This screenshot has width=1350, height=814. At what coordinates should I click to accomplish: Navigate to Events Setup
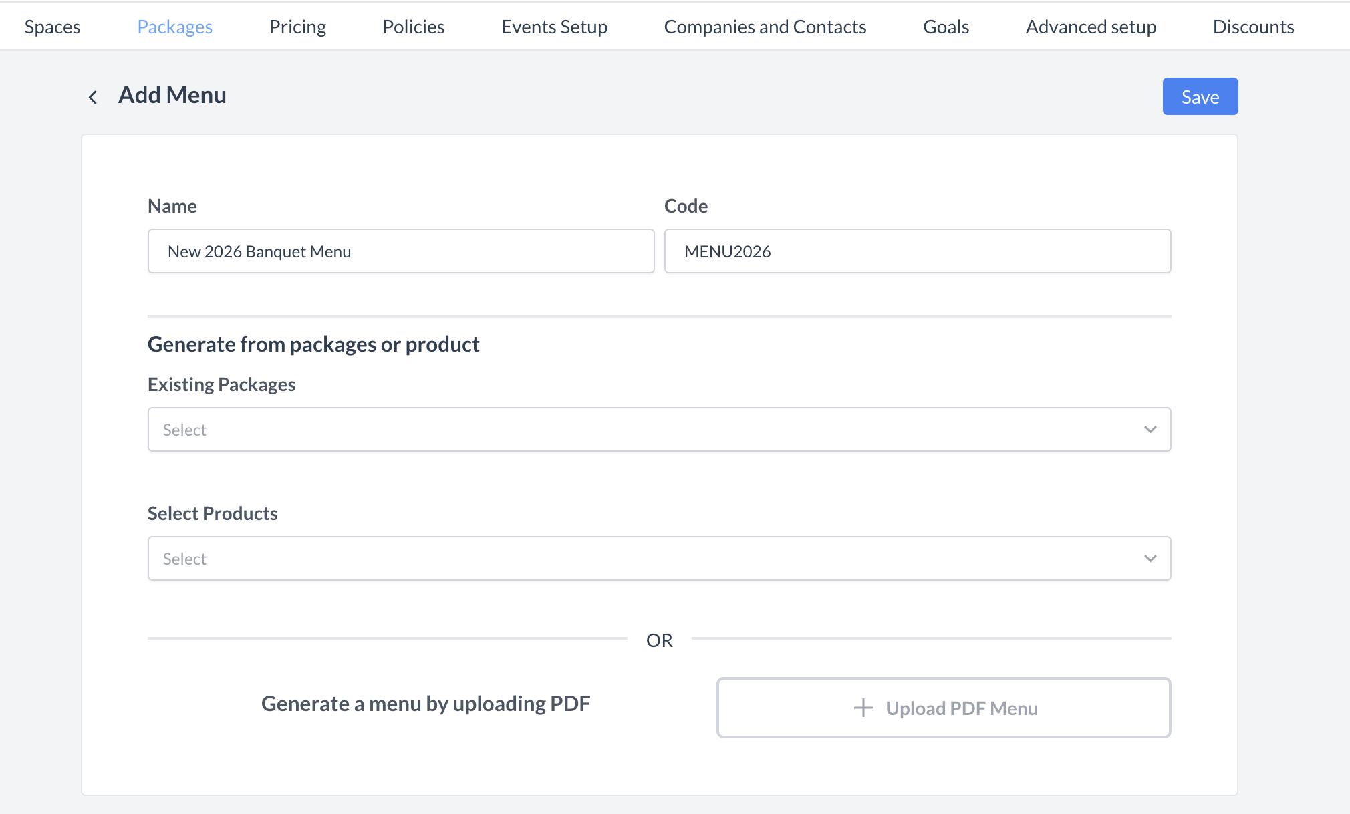coord(554,26)
